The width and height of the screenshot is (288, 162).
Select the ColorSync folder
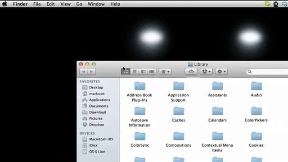140,139
